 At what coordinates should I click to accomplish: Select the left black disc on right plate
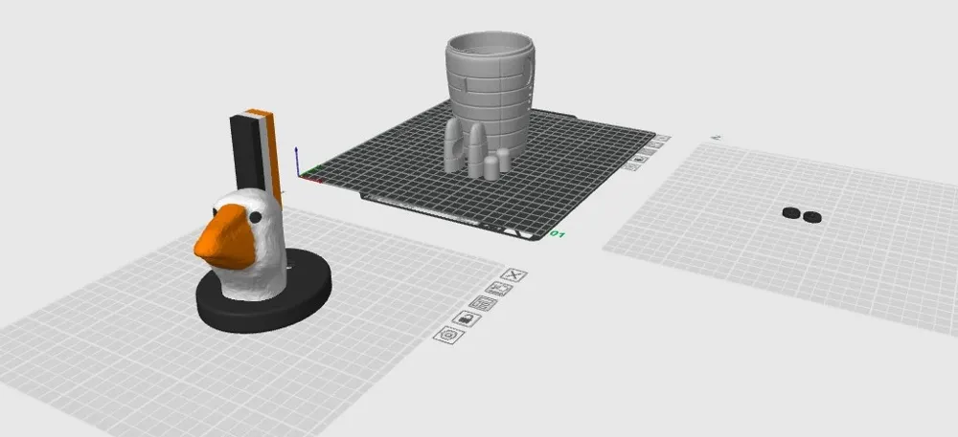[x=792, y=214]
